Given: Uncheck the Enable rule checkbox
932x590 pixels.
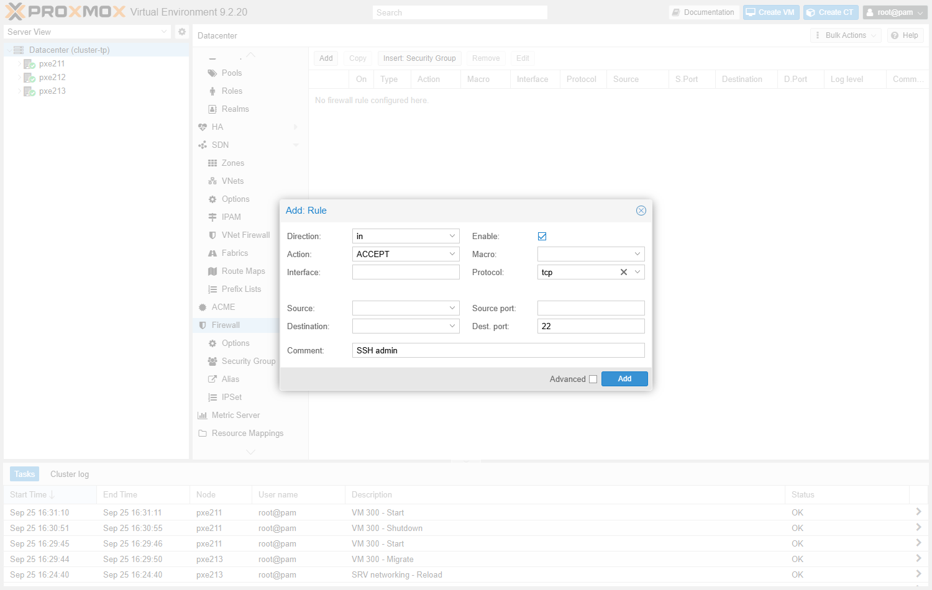Looking at the screenshot, I should click(542, 236).
